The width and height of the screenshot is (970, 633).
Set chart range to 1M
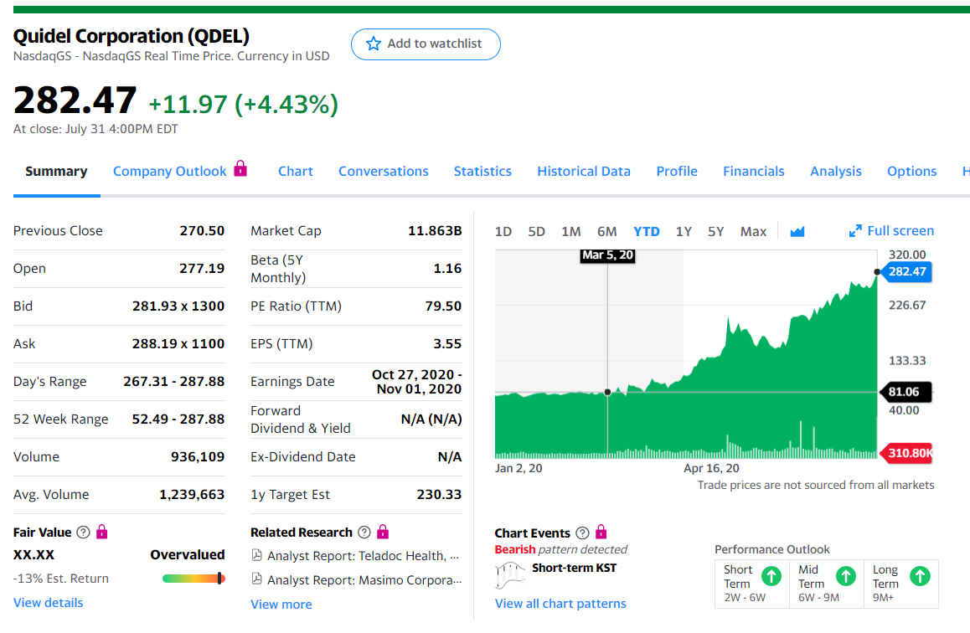[571, 231]
